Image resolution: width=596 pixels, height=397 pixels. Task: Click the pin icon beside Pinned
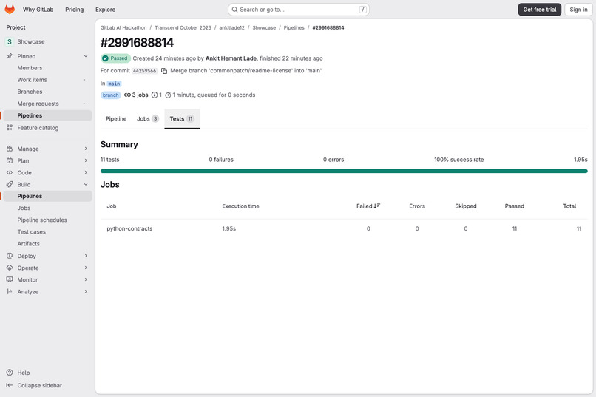10,56
